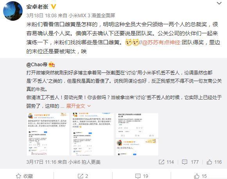
Task: Click the gold verified V badge
Action: pyautogui.click(x=54, y=7)
